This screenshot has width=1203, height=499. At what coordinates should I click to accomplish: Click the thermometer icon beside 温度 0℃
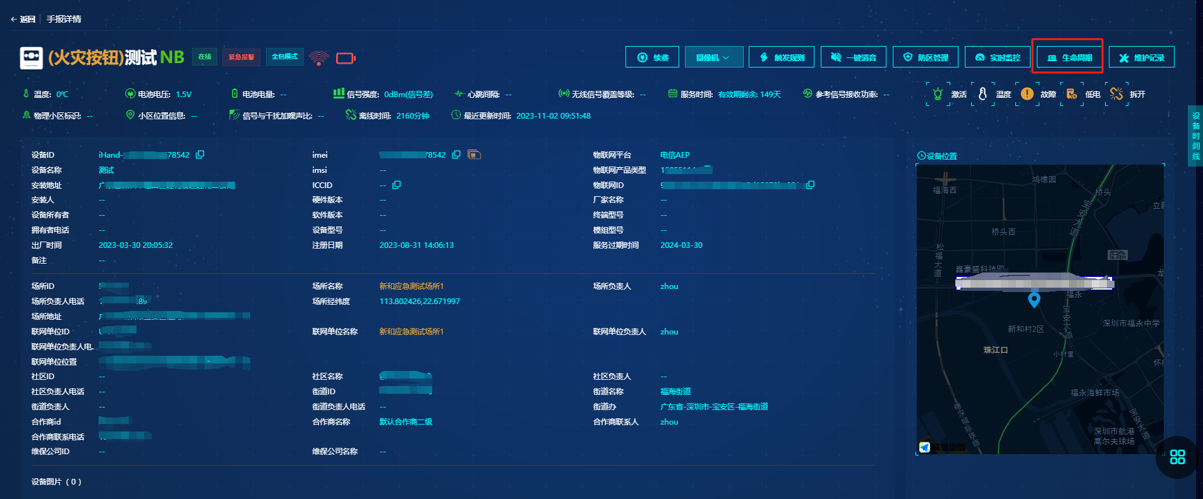pos(26,93)
